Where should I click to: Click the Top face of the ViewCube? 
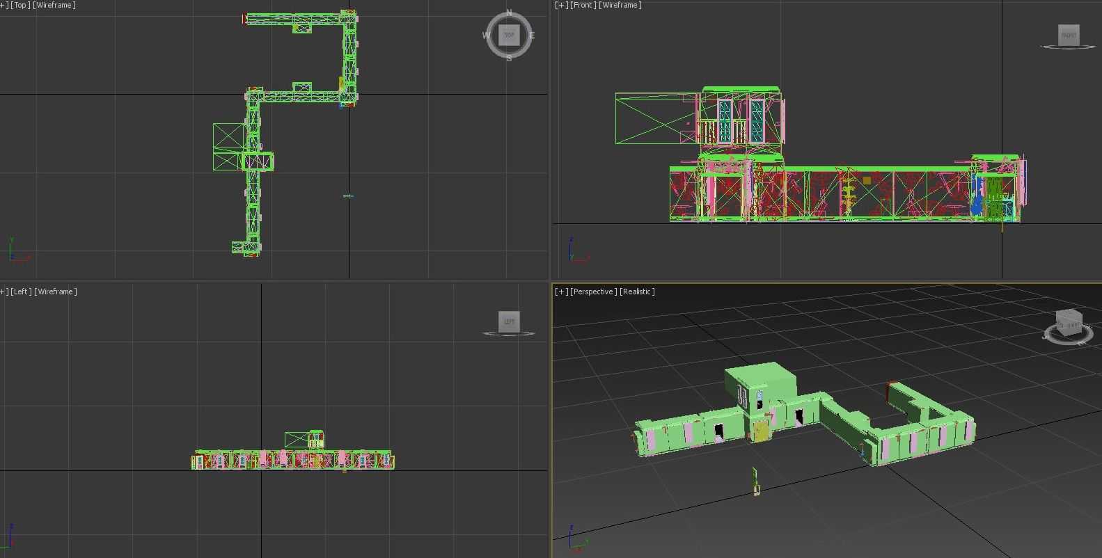(x=509, y=35)
